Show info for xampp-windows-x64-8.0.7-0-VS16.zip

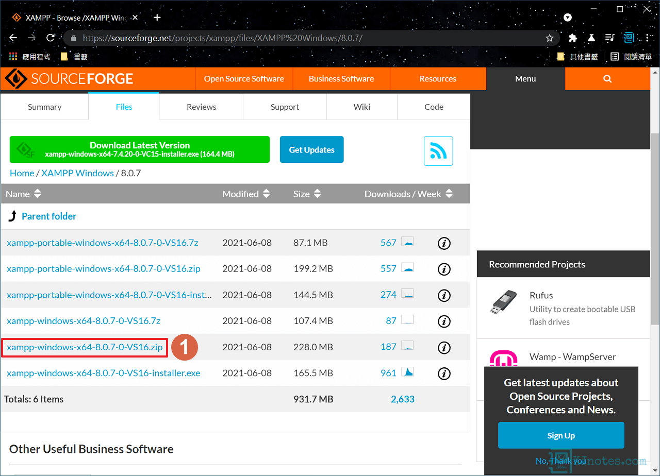pyautogui.click(x=444, y=348)
